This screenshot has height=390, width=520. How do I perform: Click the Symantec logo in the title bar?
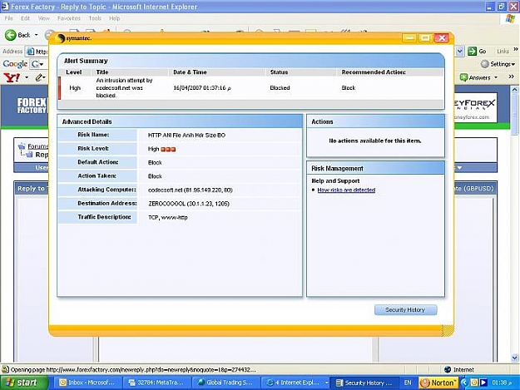74,38
